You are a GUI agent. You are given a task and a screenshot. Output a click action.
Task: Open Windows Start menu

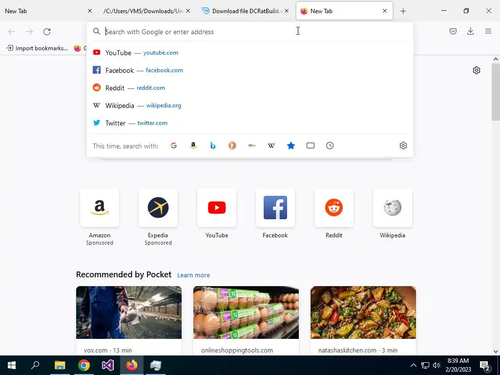[12, 365]
